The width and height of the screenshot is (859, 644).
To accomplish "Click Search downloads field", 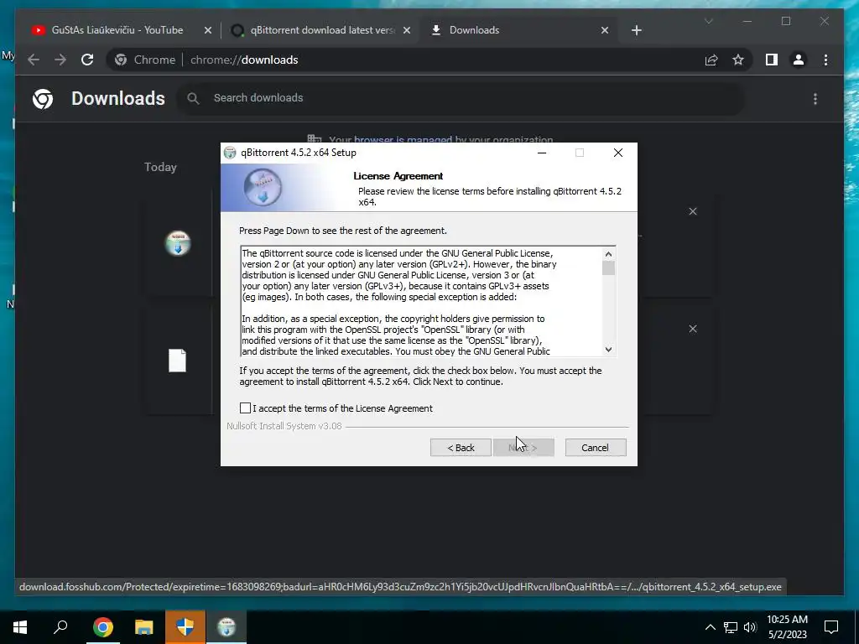I will [461, 98].
